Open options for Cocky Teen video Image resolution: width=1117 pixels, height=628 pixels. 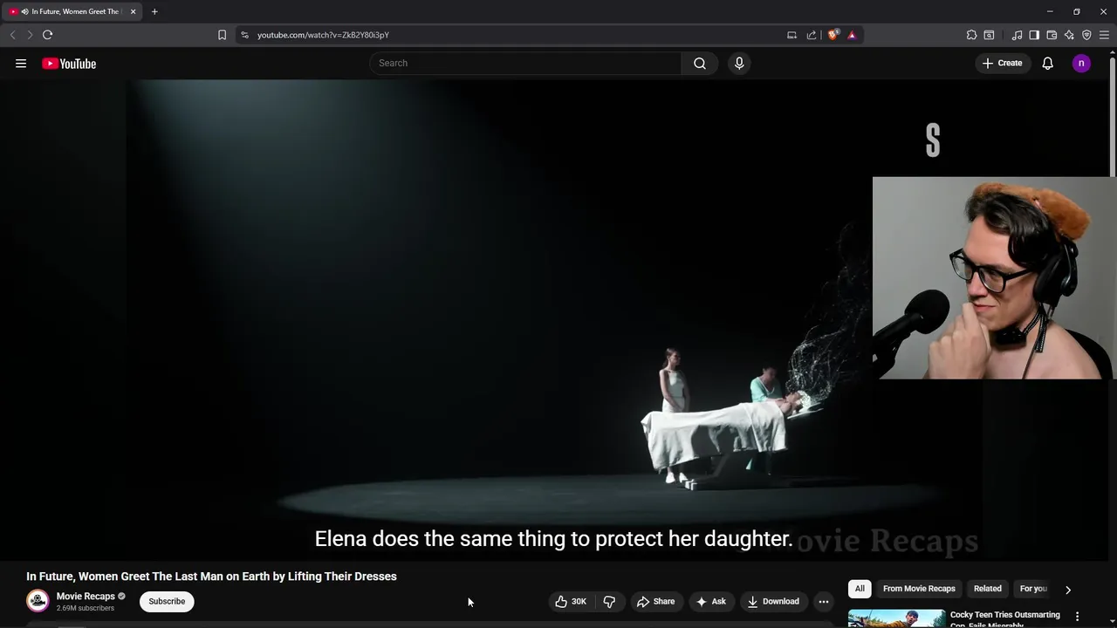point(1077,617)
